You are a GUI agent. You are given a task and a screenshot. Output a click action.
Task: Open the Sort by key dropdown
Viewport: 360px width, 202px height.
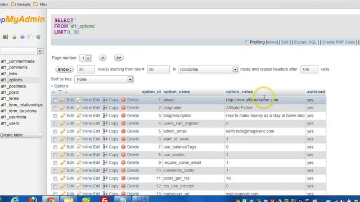coord(104,80)
